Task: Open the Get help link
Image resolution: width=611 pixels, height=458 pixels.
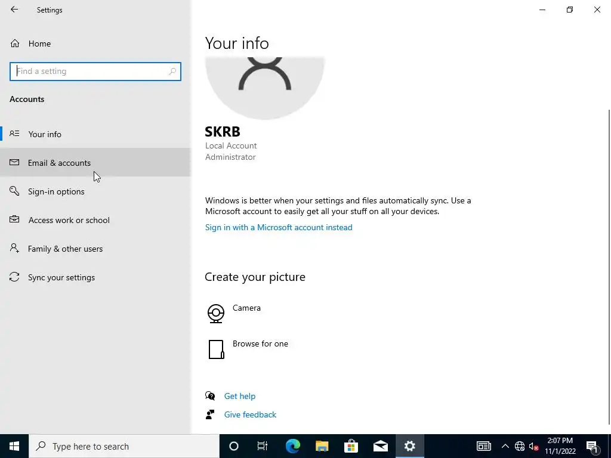Action: pyautogui.click(x=240, y=396)
